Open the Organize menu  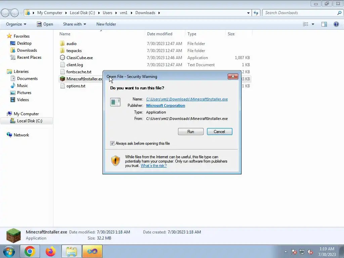pyautogui.click(x=16, y=24)
